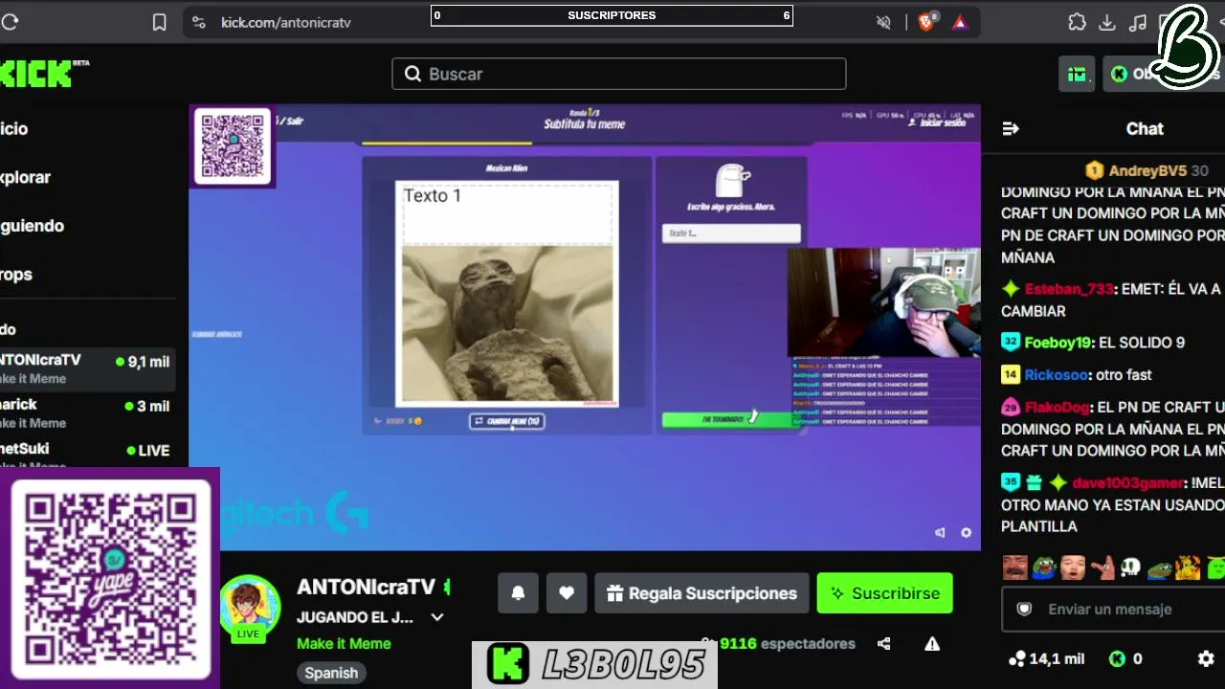
Task: Open video player settings gear
Action: [x=966, y=533]
